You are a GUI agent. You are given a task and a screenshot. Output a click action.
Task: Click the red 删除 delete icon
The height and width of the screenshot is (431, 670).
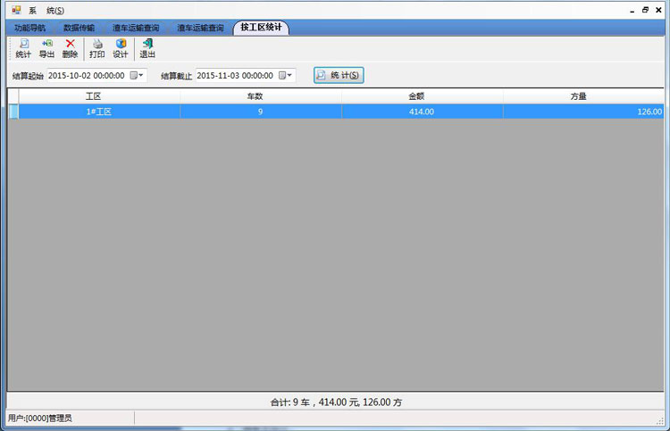[x=70, y=48]
